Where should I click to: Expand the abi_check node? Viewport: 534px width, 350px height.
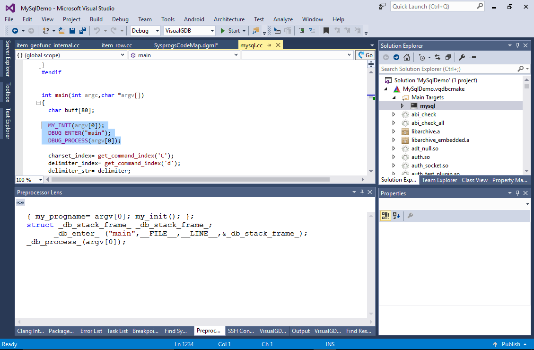coord(394,114)
